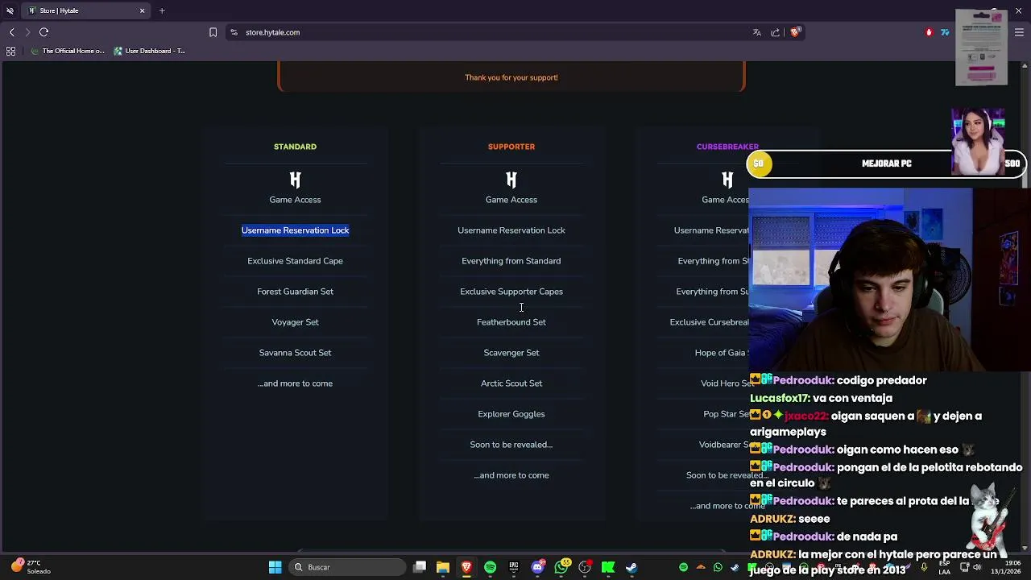1031x580 pixels.
Task: Click Void Hero Set under Cursebreaker
Action: (725, 383)
